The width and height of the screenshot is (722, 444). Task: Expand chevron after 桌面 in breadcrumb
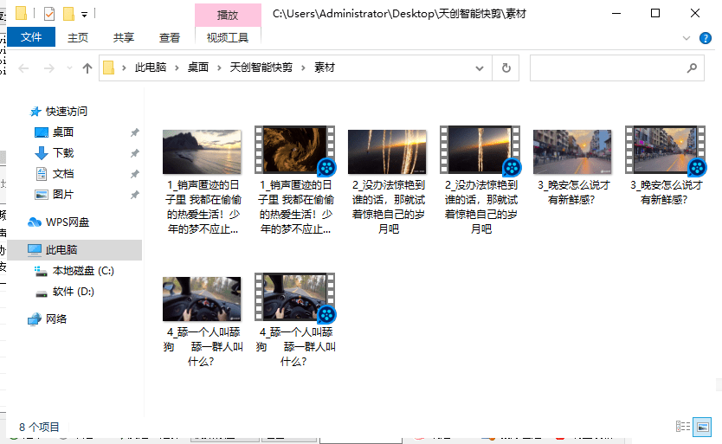tap(219, 68)
